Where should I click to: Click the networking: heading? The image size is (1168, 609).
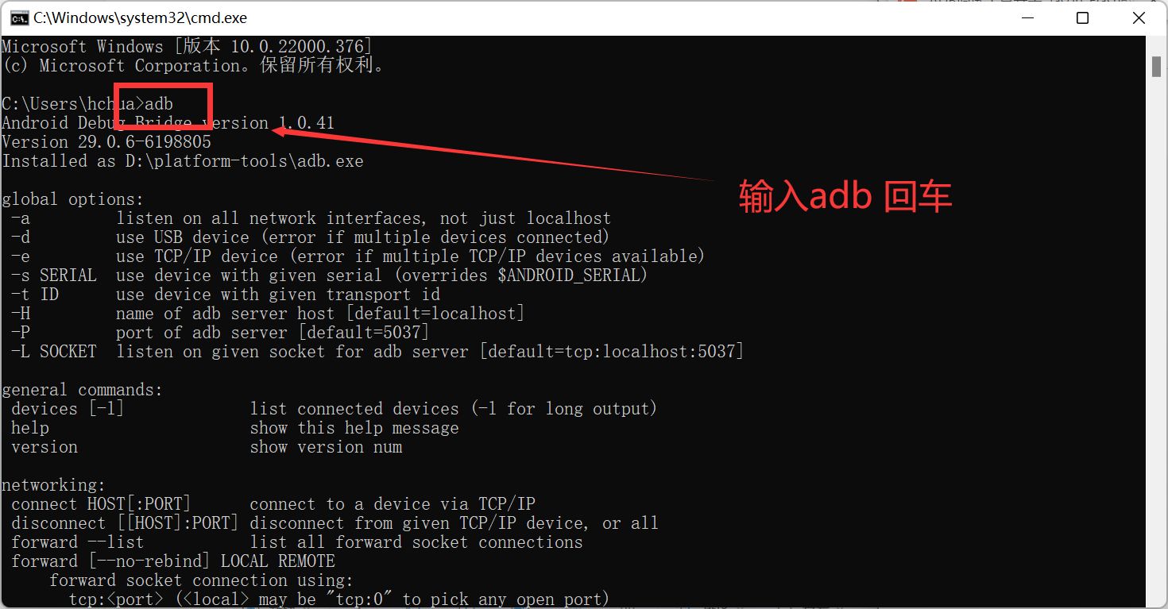coord(54,485)
